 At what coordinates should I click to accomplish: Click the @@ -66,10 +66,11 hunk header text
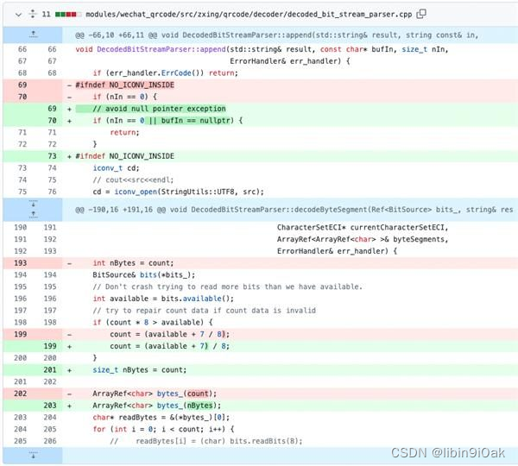click(277, 35)
